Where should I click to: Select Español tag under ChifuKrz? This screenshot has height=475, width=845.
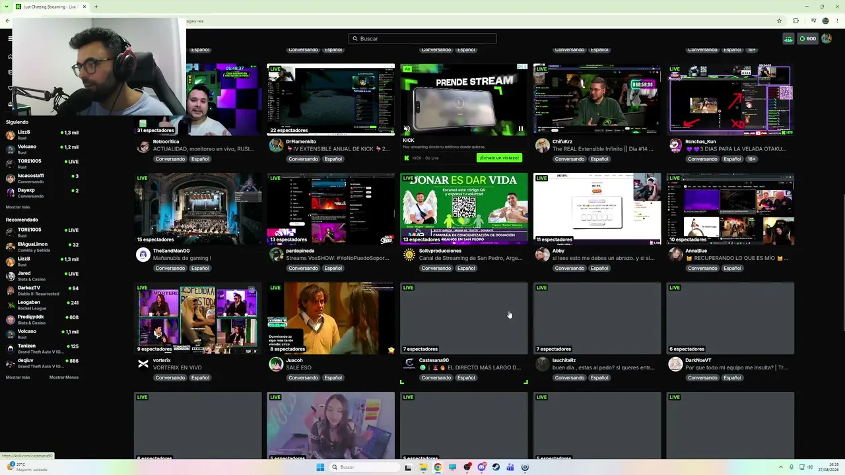click(599, 159)
